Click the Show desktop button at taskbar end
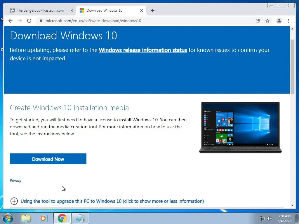The height and width of the screenshot is (224, 299). point(297,218)
